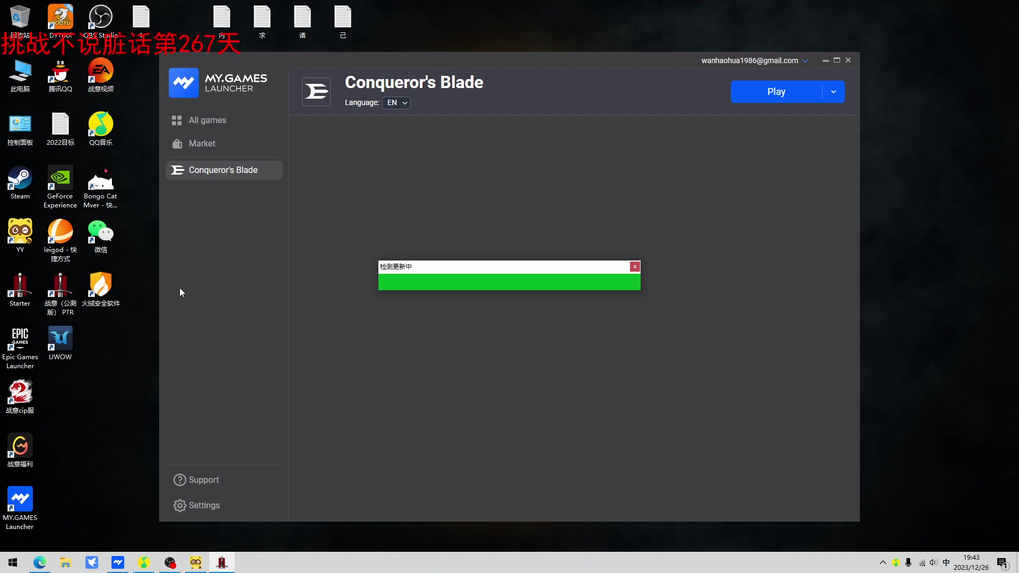Click the MY.GAMES Launcher logo icon
Viewport: 1019px width, 573px height.
point(184,83)
